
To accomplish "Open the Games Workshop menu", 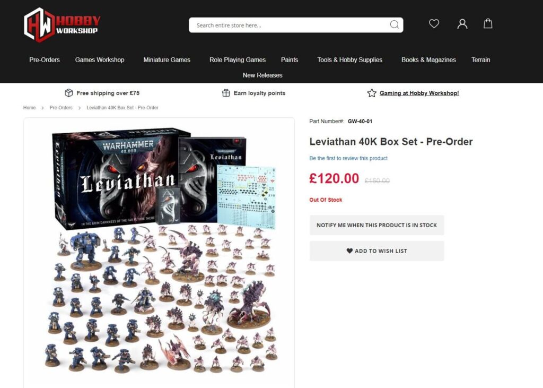I will (x=100, y=59).
